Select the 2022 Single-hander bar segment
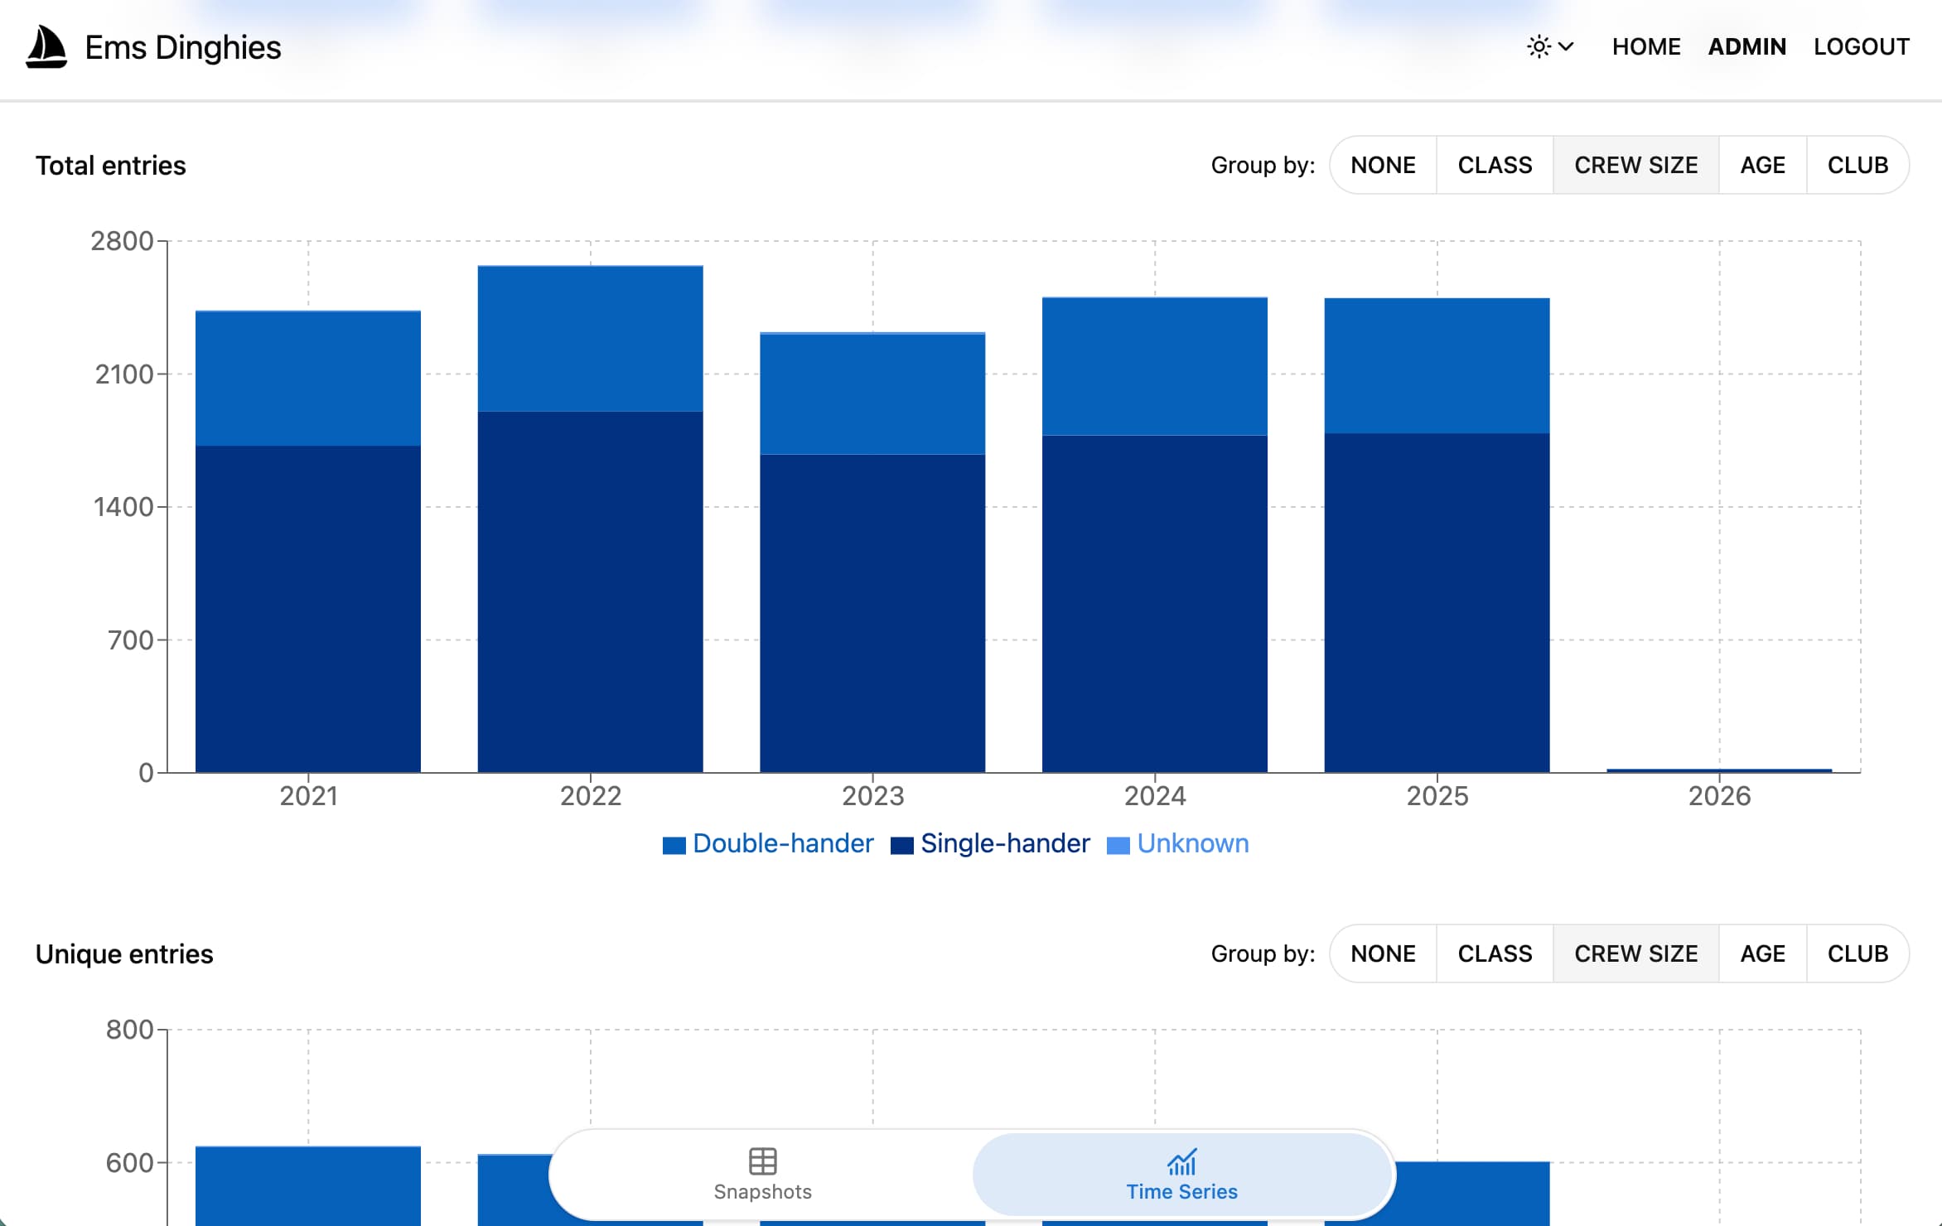 [x=591, y=591]
